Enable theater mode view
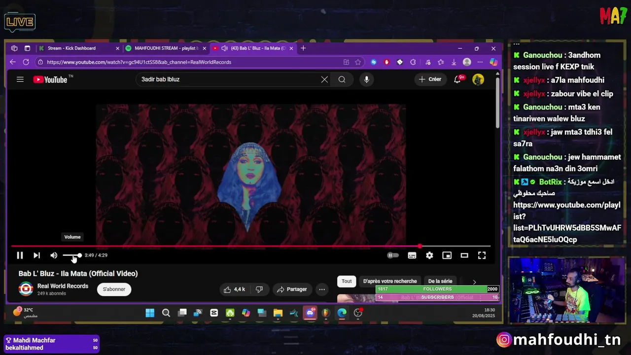 [x=464, y=255]
